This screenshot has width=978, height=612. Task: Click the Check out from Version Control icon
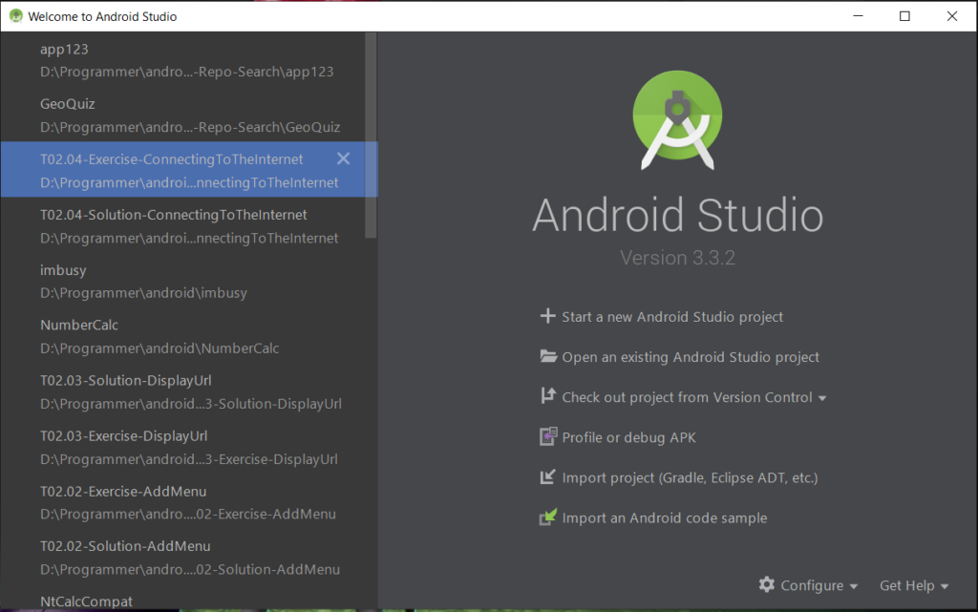click(x=547, y=396)
